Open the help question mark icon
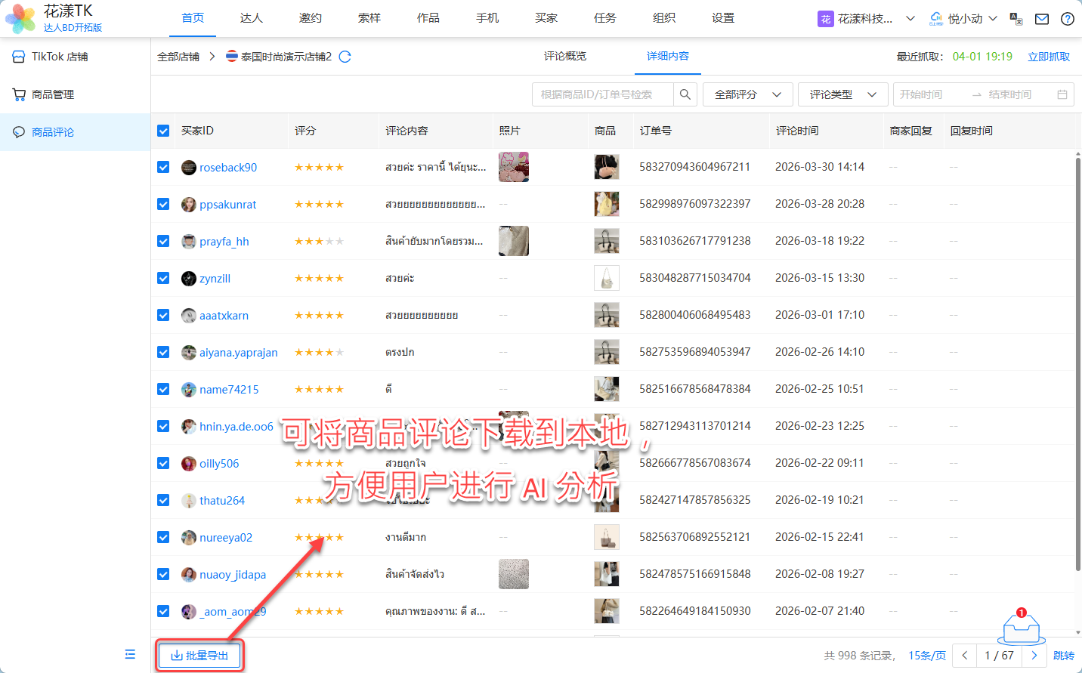 pos(1067,19)
